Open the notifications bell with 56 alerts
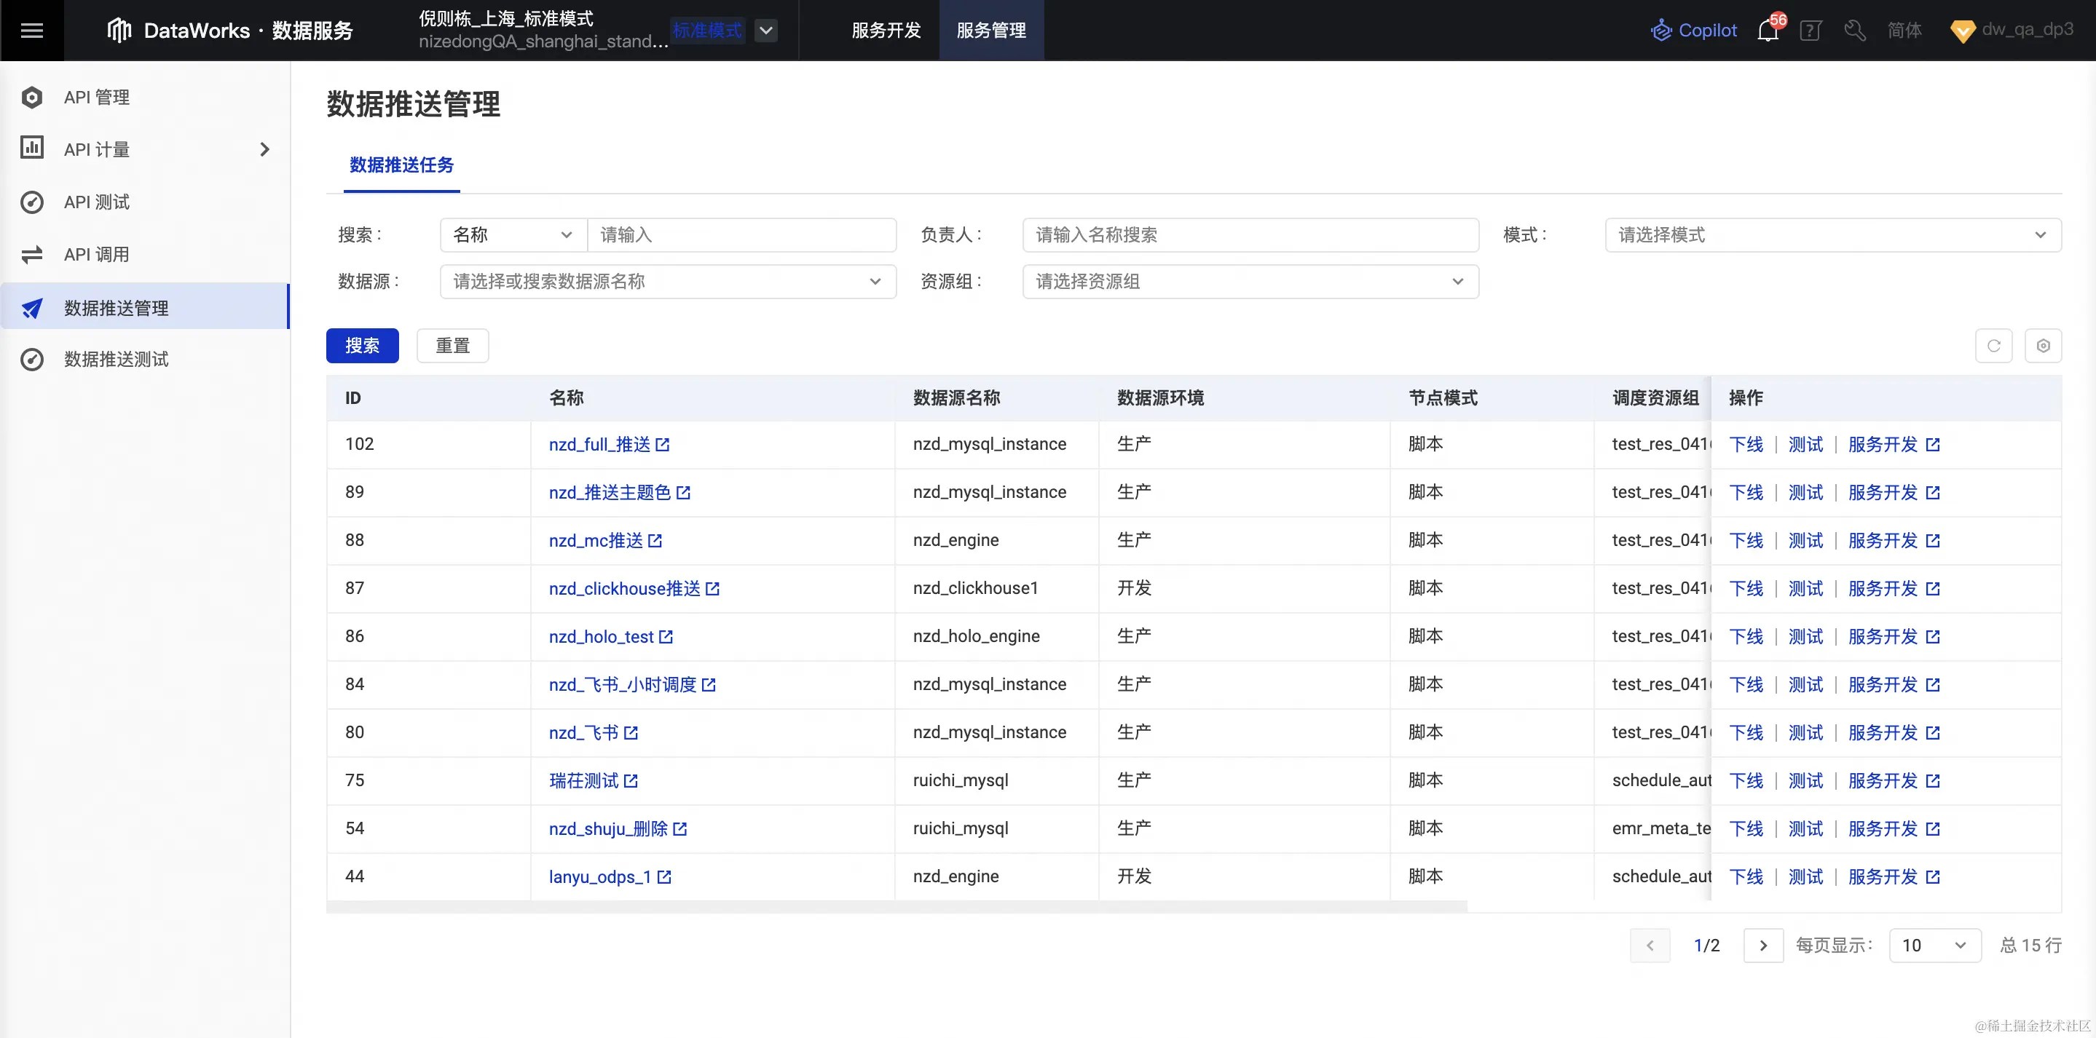Screen dimensions: 2096x1038 tap(1768, 32)
